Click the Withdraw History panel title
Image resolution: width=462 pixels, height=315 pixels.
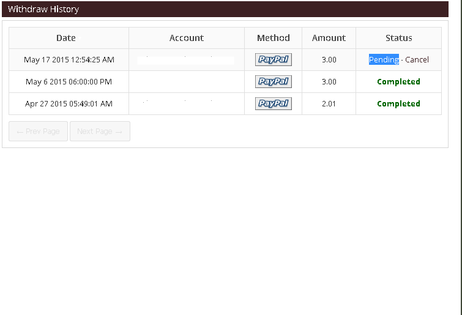click(43, 9)
